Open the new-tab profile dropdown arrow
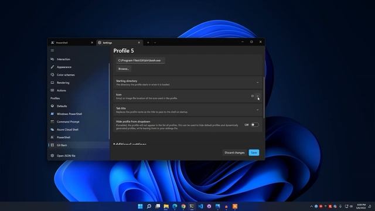This screenshot has height=211, width=375. pyautogui.click(x=155, y=43)
